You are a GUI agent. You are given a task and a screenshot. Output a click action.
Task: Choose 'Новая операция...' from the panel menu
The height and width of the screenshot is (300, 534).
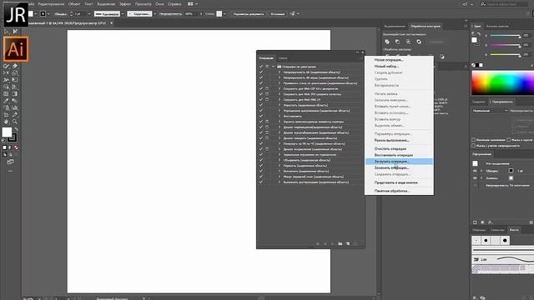[388, 60]
